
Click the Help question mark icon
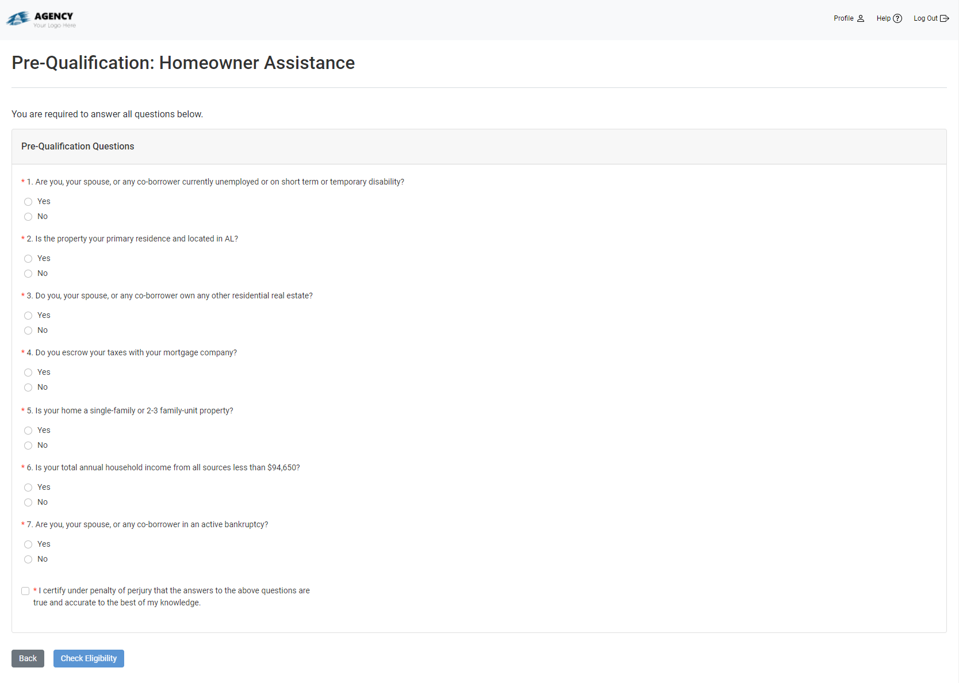click(x=897, y=18)
